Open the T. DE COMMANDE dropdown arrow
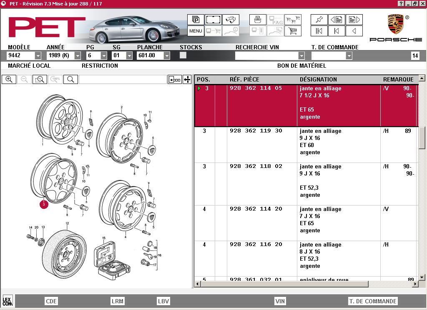 [x=349, y=56]
